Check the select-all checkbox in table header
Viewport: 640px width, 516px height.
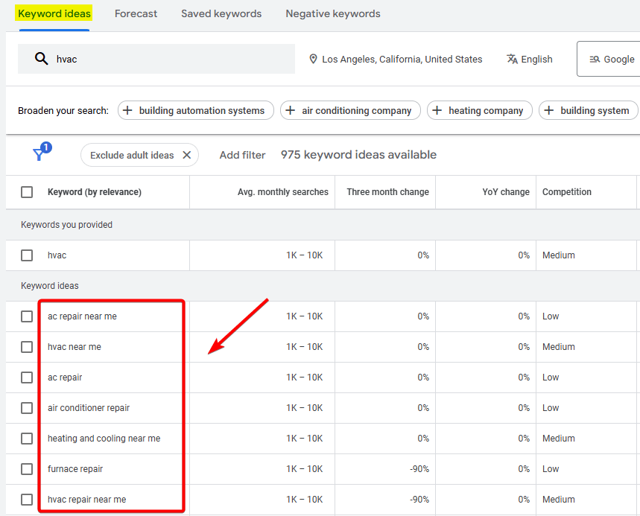pyautogui.click(x=27, y=191)
